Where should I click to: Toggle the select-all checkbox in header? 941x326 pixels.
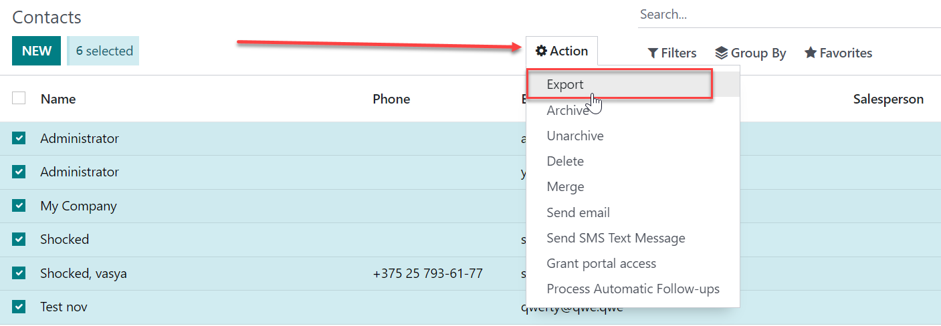tap(19, 98)
